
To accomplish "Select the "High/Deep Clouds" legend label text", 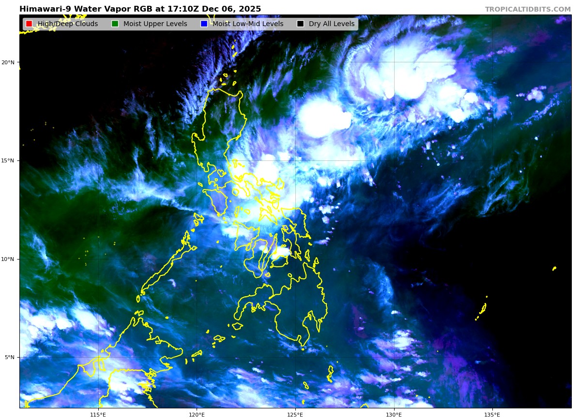I will (68, 24).
